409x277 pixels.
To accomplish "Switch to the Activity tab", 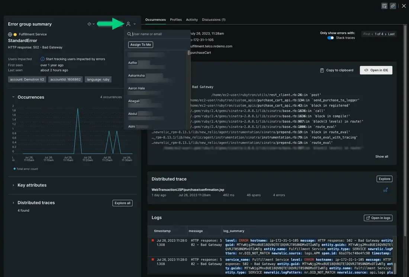I will [192, 20].
